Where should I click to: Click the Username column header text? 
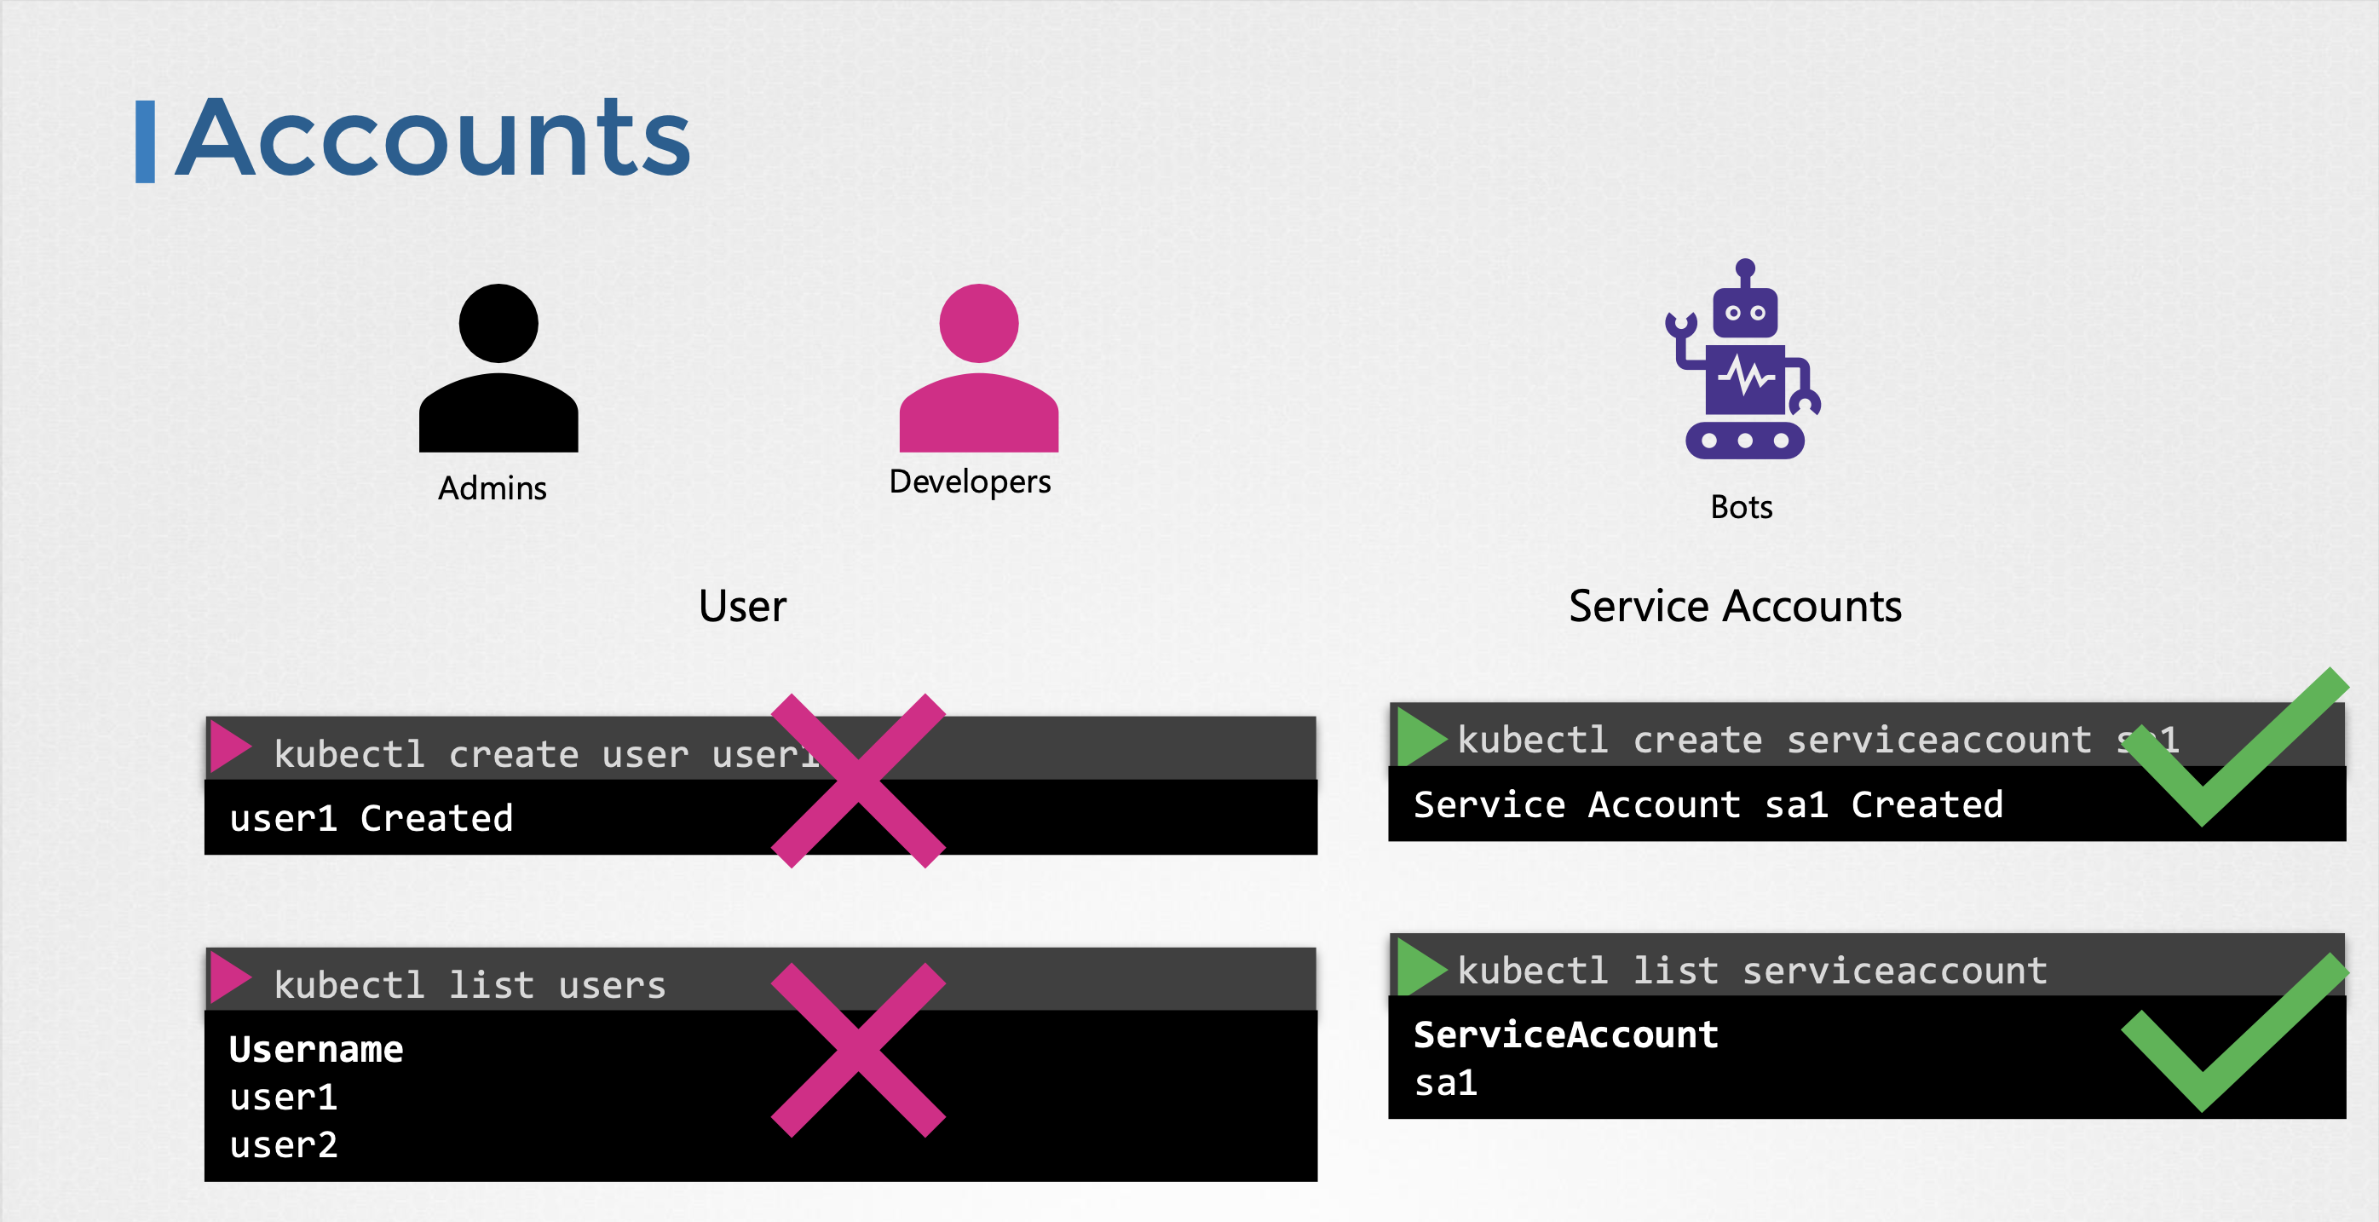(316, 1049)
